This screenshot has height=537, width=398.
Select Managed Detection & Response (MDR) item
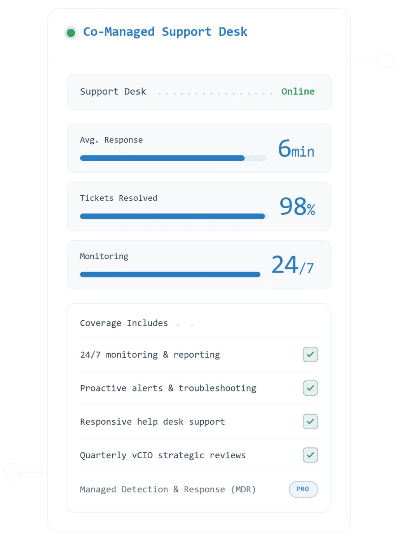click(x=168, y=490)
